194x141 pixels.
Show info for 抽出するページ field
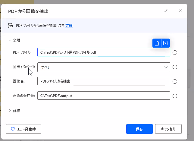(x=175, y=67)
